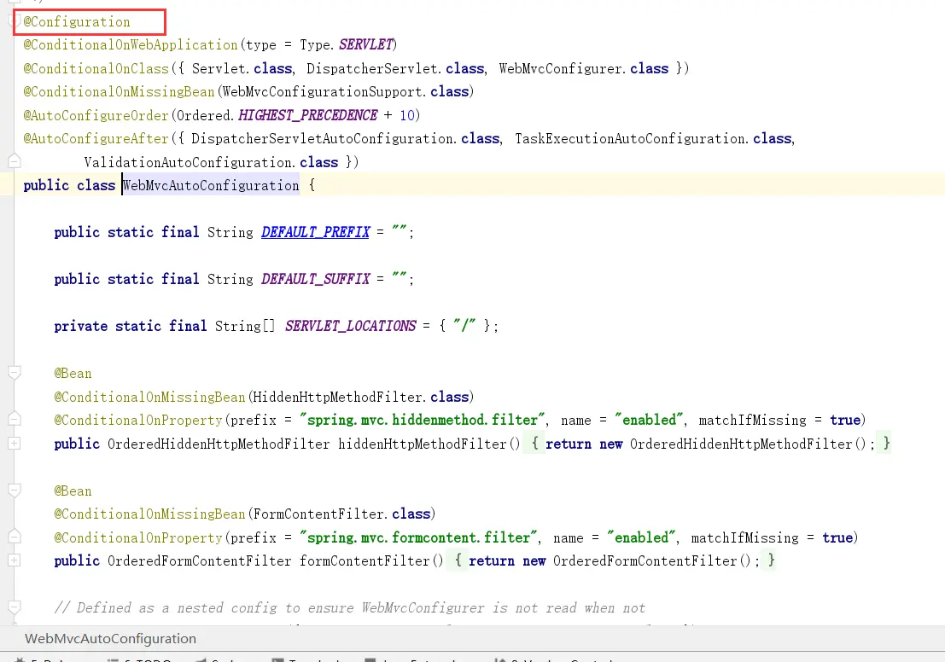Collapse the fold marker beside @Configuration annotation

coord(14,21)
